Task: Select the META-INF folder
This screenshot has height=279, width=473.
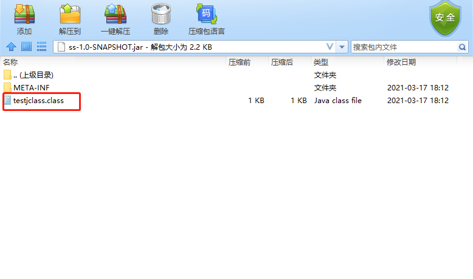Action: 32,87
